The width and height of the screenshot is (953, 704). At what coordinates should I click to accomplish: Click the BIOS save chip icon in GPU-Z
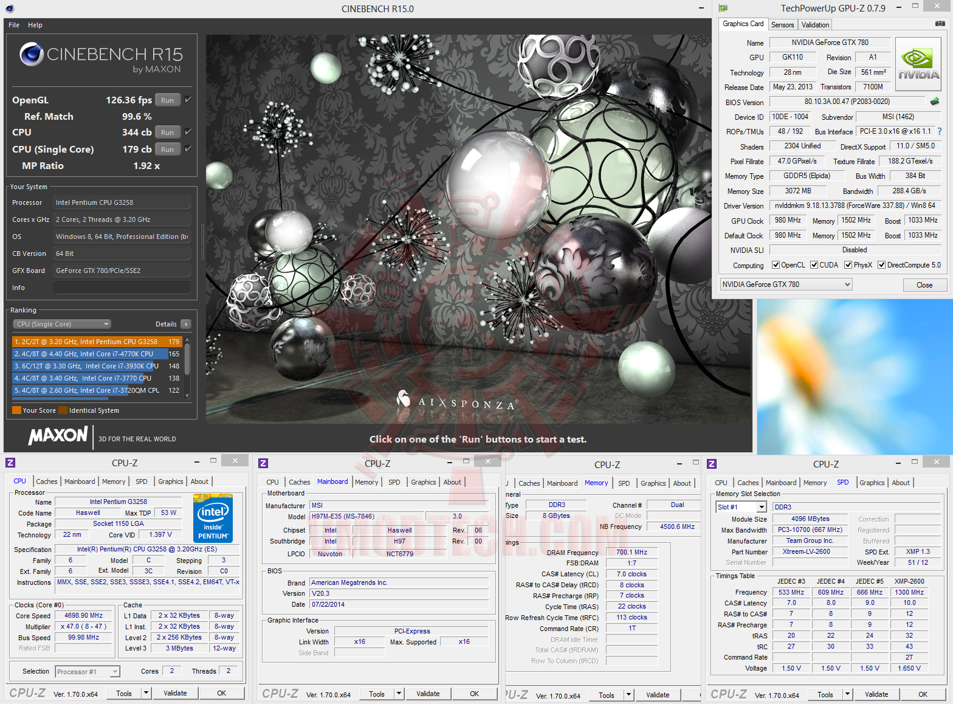point(935,102)
